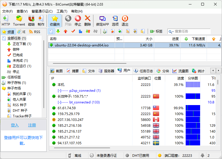Viewport: 222px width, 159px height.
Task: Open search dropdown arrow beside magnifier
Action: pyautogui.click(x=173, y=32)
